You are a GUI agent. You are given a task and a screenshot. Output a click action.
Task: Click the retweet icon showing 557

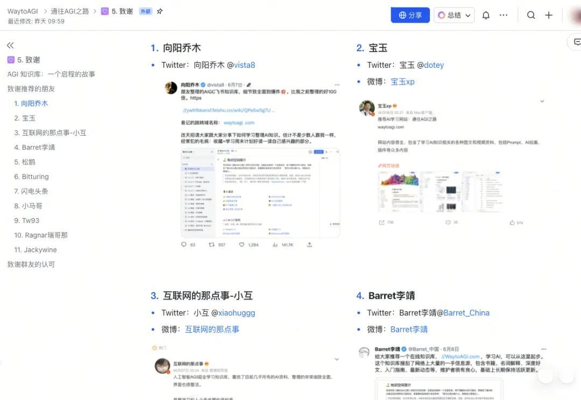(x=211, y=244)
